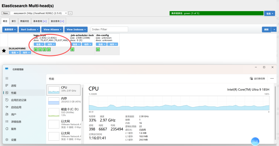
Task: Open 信息 dropdown for node DLULAOYANG
Action: tap(14, 53)
